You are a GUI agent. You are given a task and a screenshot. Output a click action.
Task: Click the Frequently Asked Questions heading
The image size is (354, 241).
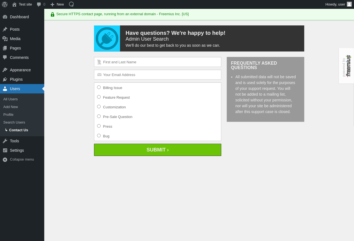coord(254,65)
